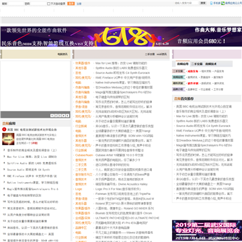Viewport: 242px width, 242px height.
Task: Click into the site search box
Action: [x=186, y=3]
